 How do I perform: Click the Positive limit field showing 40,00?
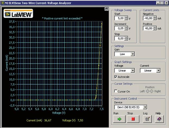point(148,28)
